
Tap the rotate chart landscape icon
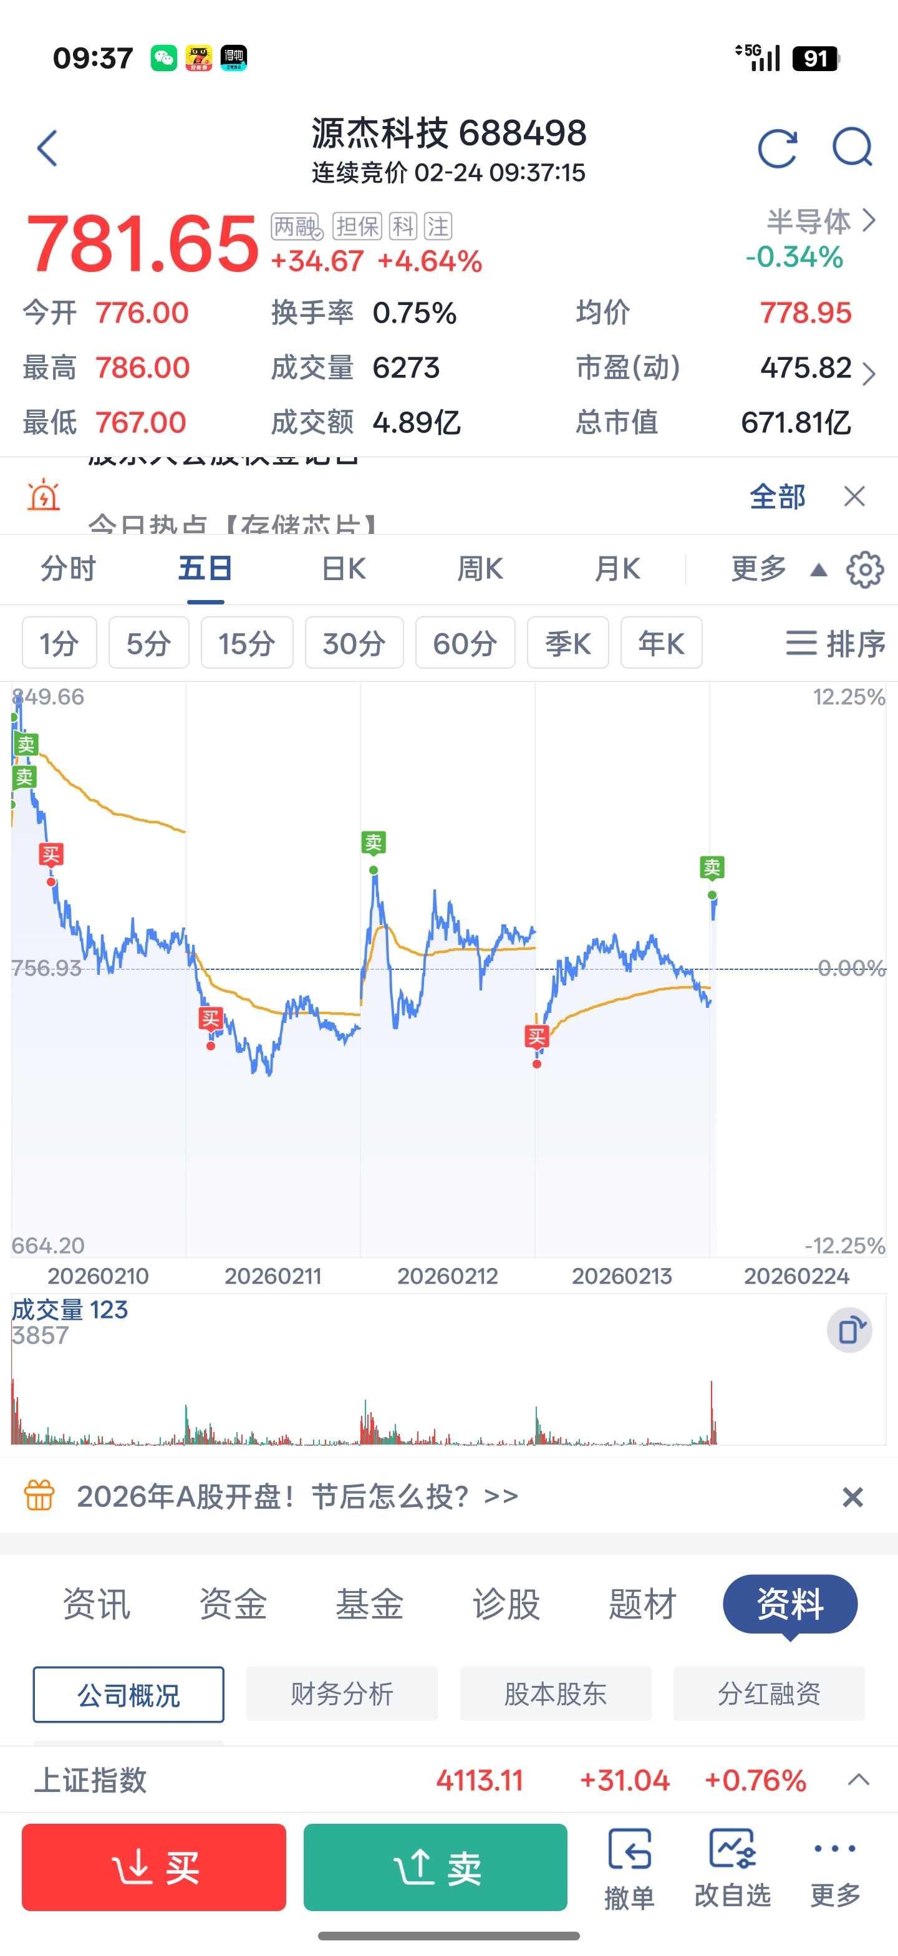[849, 1330]
